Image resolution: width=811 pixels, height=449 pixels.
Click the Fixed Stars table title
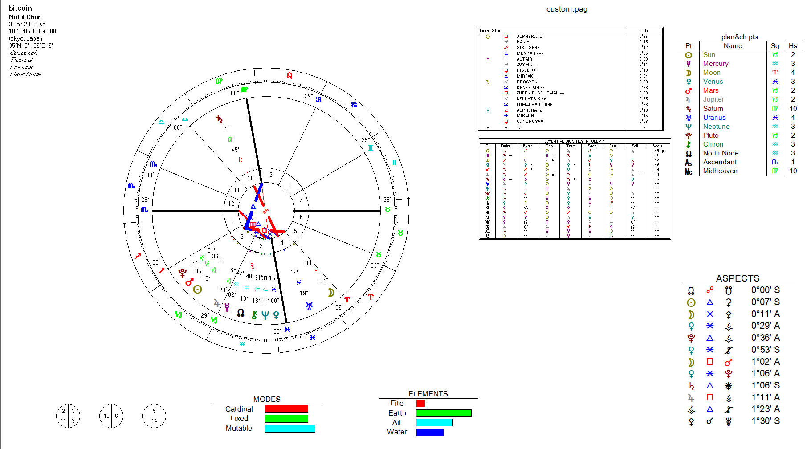point(490,30)
